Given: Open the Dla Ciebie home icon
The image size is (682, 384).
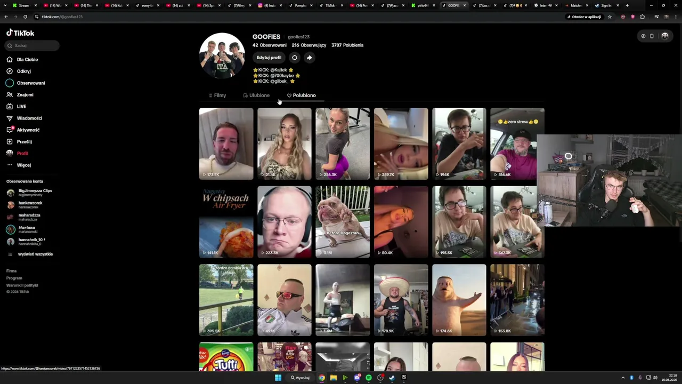Looking at the screenshot, I should [10, 60].
